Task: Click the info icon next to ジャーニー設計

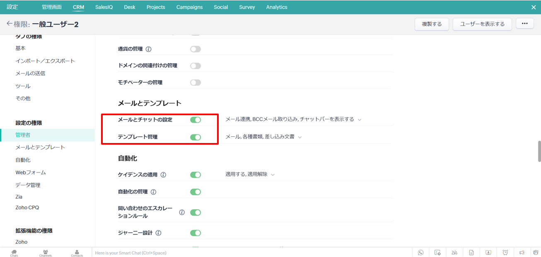Action: coord(158,233)
